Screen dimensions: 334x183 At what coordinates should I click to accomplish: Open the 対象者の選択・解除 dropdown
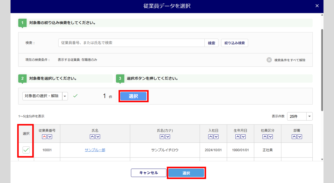(65, 96)
